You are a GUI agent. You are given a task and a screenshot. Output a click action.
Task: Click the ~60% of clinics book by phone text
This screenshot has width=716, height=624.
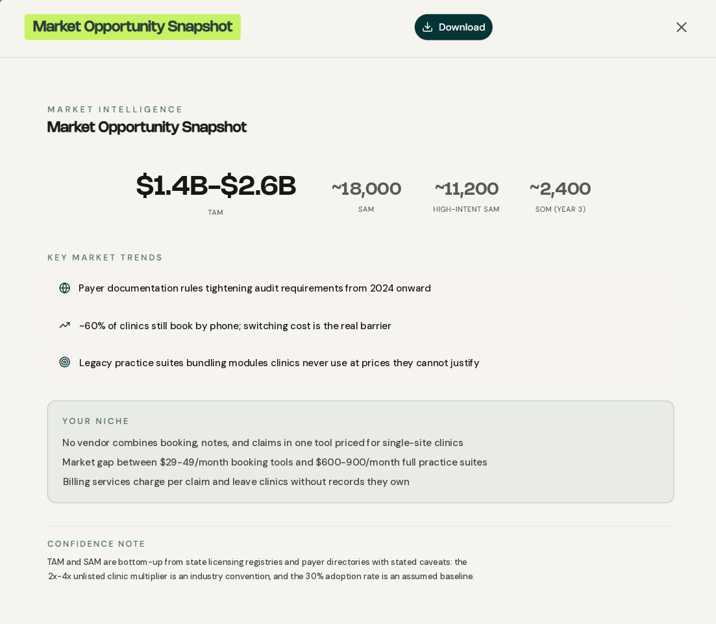coord(235,326)
